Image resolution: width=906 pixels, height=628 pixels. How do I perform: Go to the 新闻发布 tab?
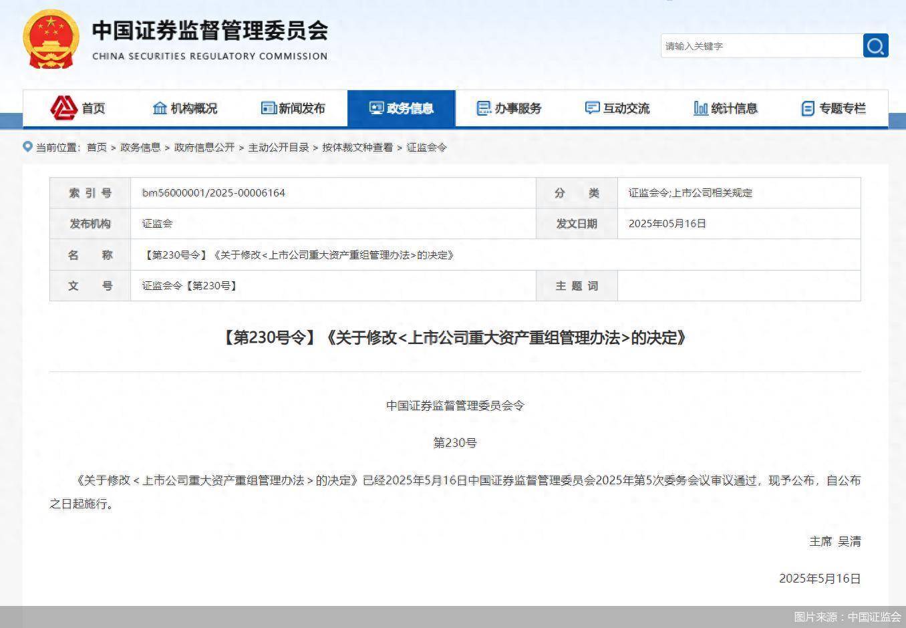293,108
